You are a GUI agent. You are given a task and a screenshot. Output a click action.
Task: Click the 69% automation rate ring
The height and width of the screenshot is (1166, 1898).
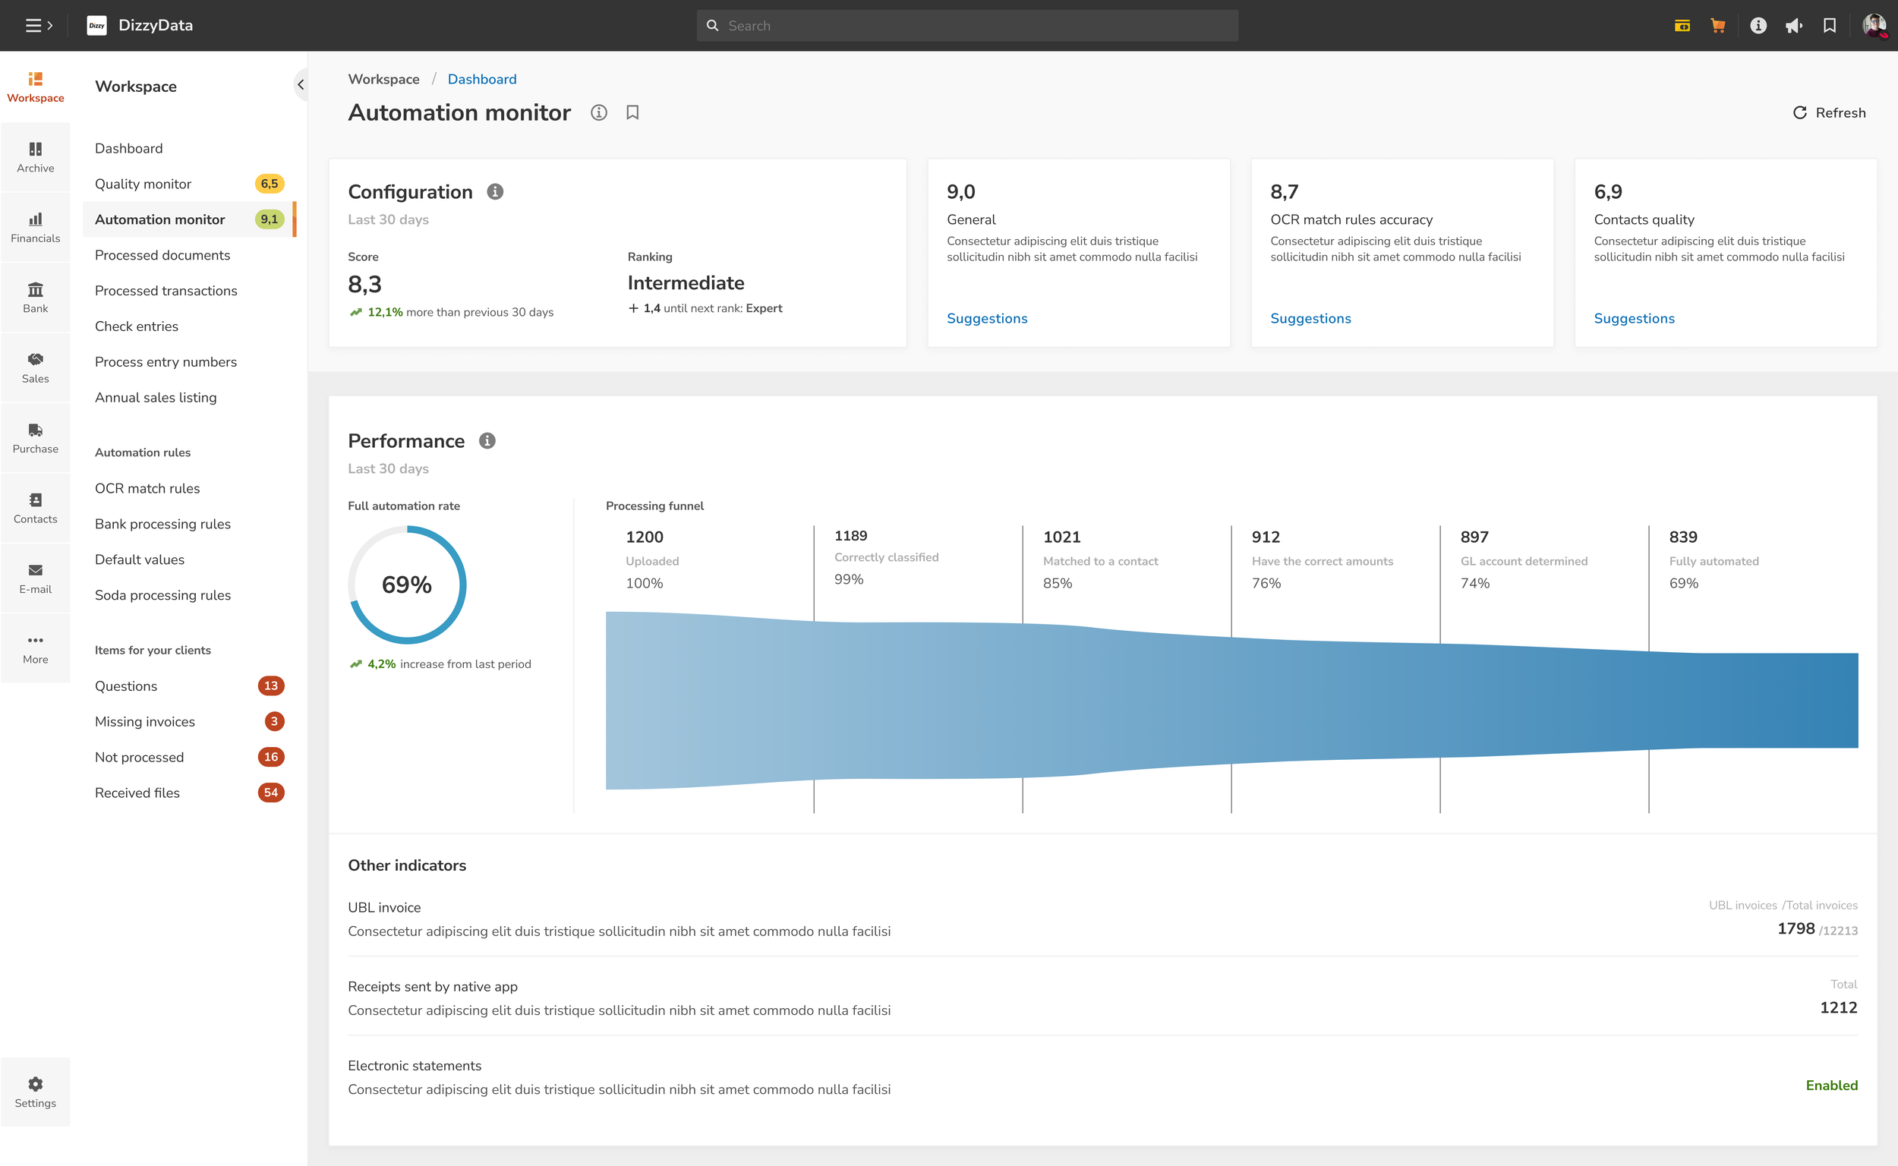406,585
